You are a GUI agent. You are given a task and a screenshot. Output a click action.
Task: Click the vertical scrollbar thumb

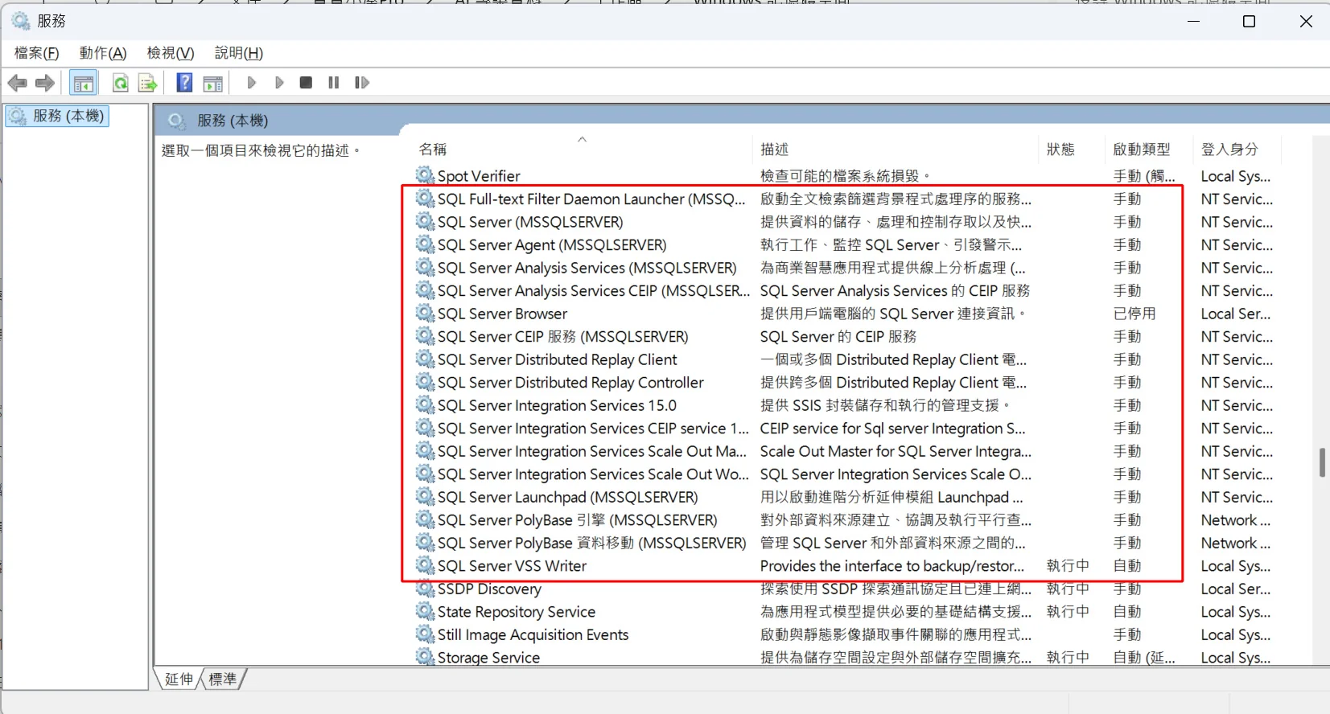click(x=1322, y=462)
